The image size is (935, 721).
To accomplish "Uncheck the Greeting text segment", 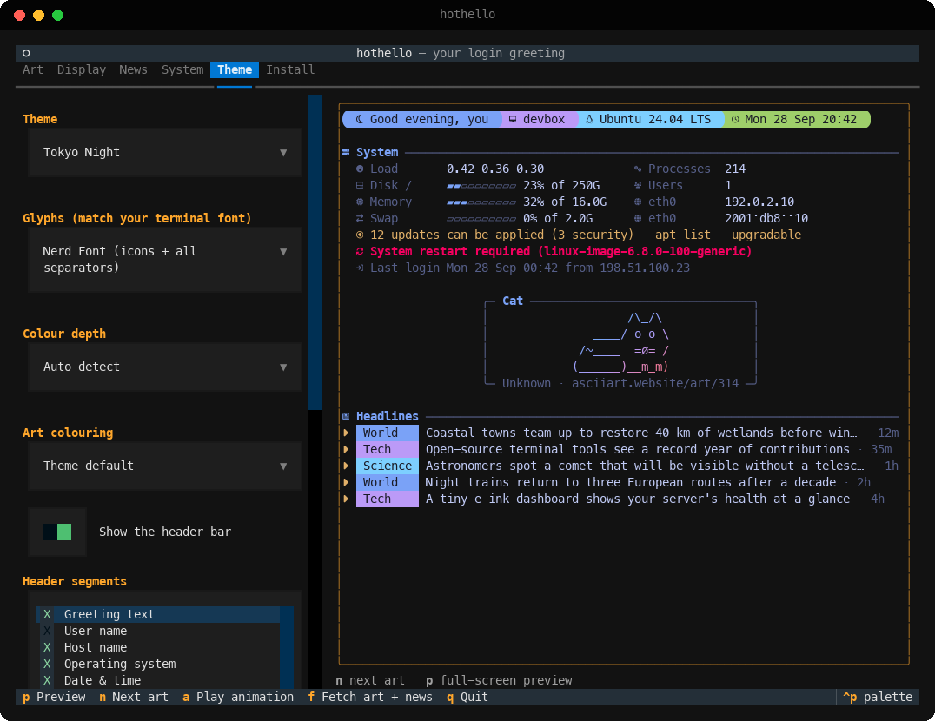I will [x=47, y=614].
